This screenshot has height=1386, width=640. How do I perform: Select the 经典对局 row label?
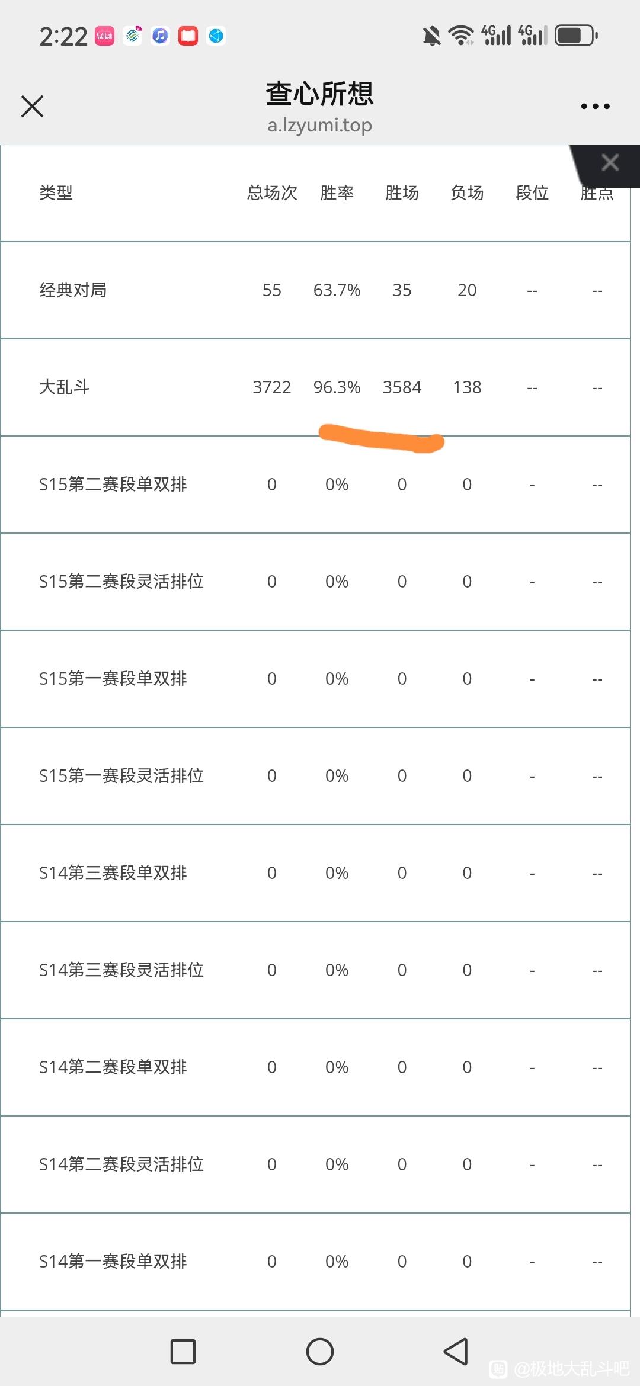(73, 290)
